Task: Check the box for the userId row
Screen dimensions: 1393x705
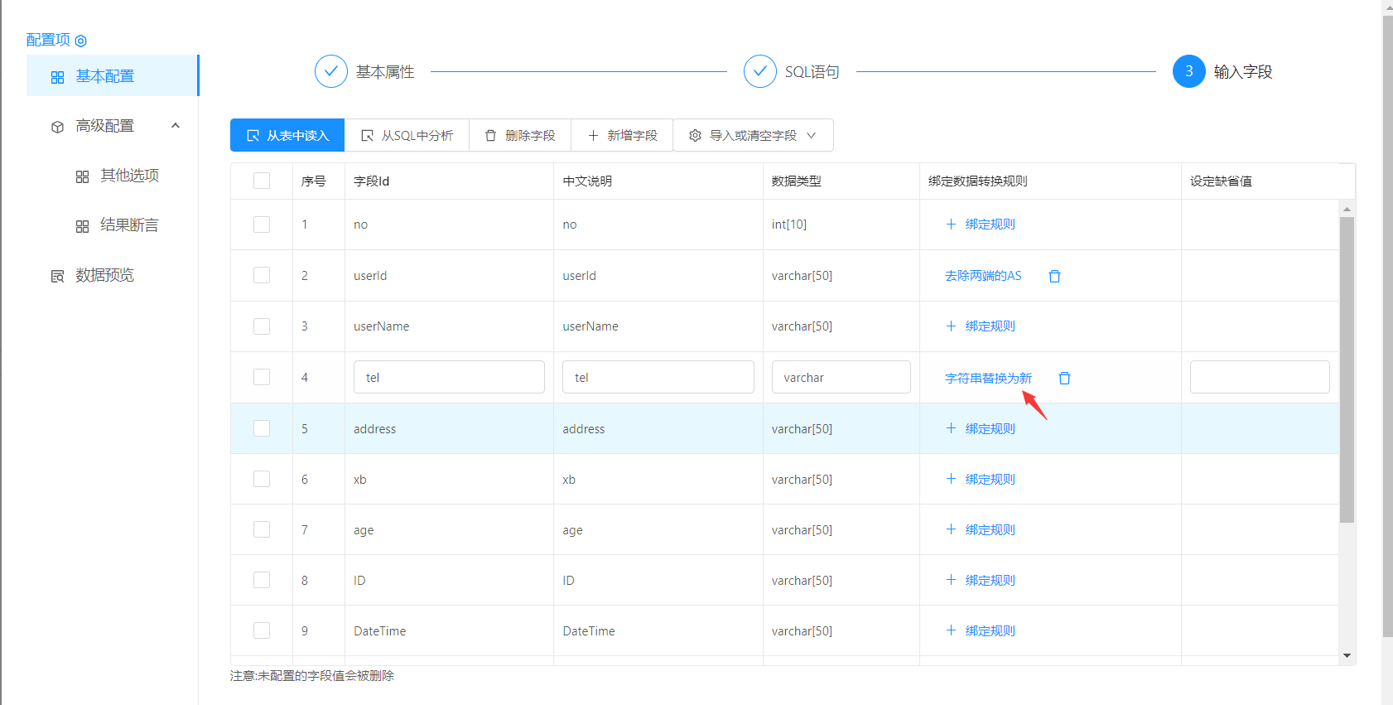Action: coord(262,275)
